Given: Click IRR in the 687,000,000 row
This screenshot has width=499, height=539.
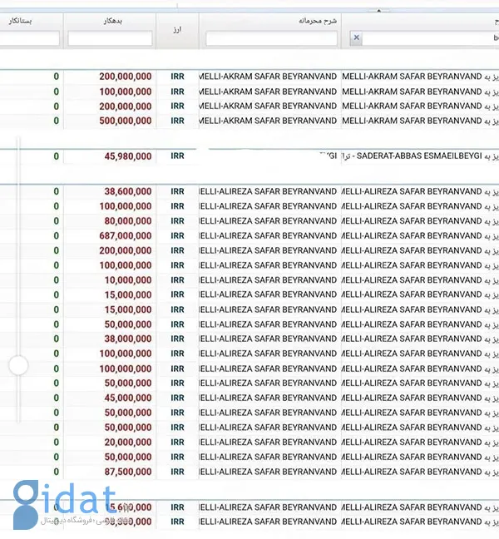Looking at the screenshot, I should (x=178, y=236).
